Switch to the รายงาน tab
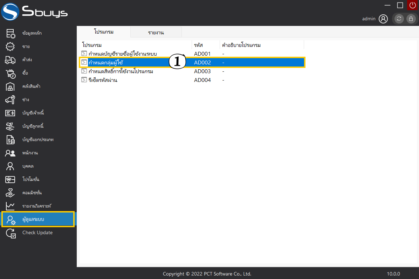419x279 pixels. (156, 33)
